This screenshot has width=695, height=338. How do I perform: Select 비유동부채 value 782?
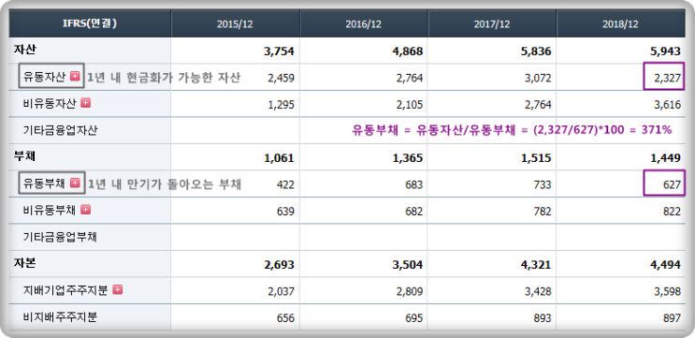[543, 212]
